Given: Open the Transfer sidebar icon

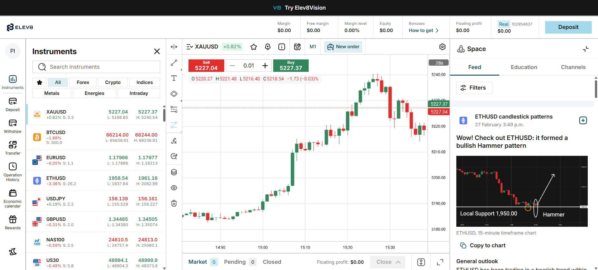Looking at the screenshot, I should pyautogui.click(x=12, y=148).
